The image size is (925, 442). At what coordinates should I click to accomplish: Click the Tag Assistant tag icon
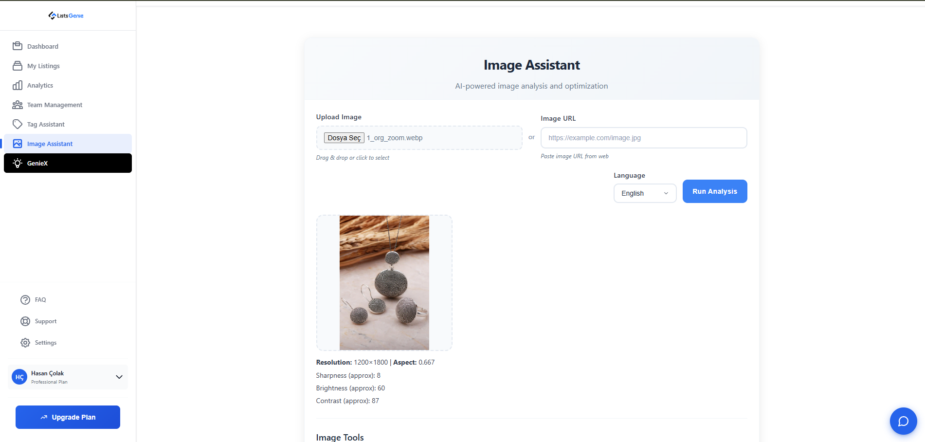[18, 124]
